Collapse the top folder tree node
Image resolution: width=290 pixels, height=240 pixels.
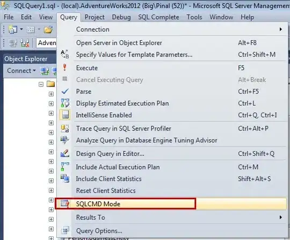point(41,84)
